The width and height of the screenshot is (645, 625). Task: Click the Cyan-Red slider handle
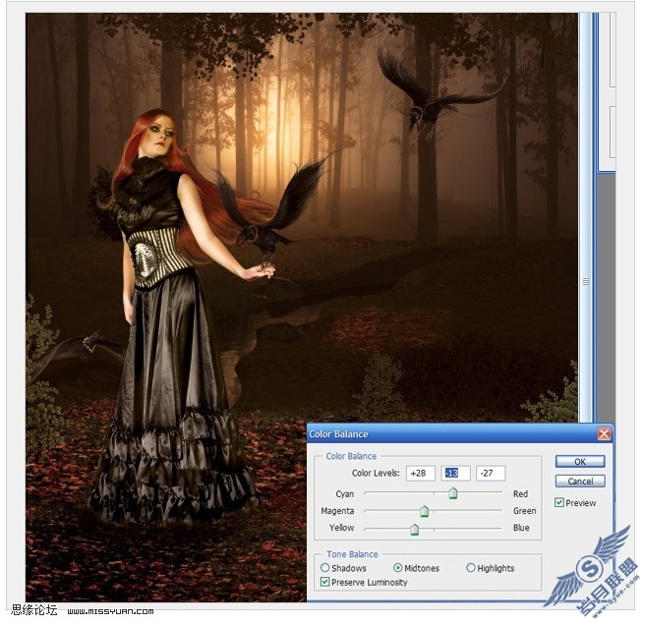(453, 493)
